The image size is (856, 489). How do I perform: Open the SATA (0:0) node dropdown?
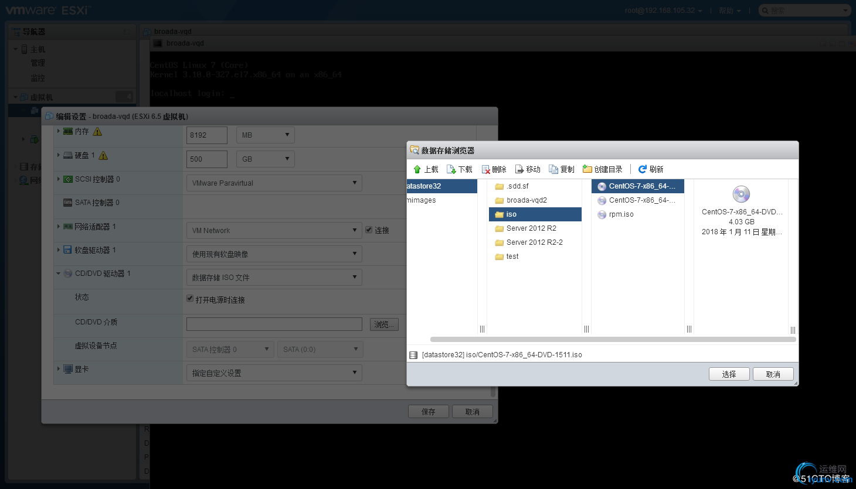pyautogui.click(x=320, y=350)
